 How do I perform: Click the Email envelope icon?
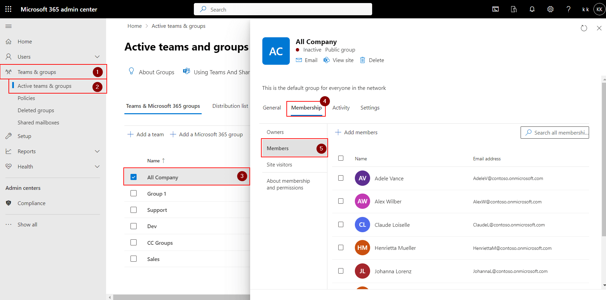pyautogui.click(x=299, y=60)
